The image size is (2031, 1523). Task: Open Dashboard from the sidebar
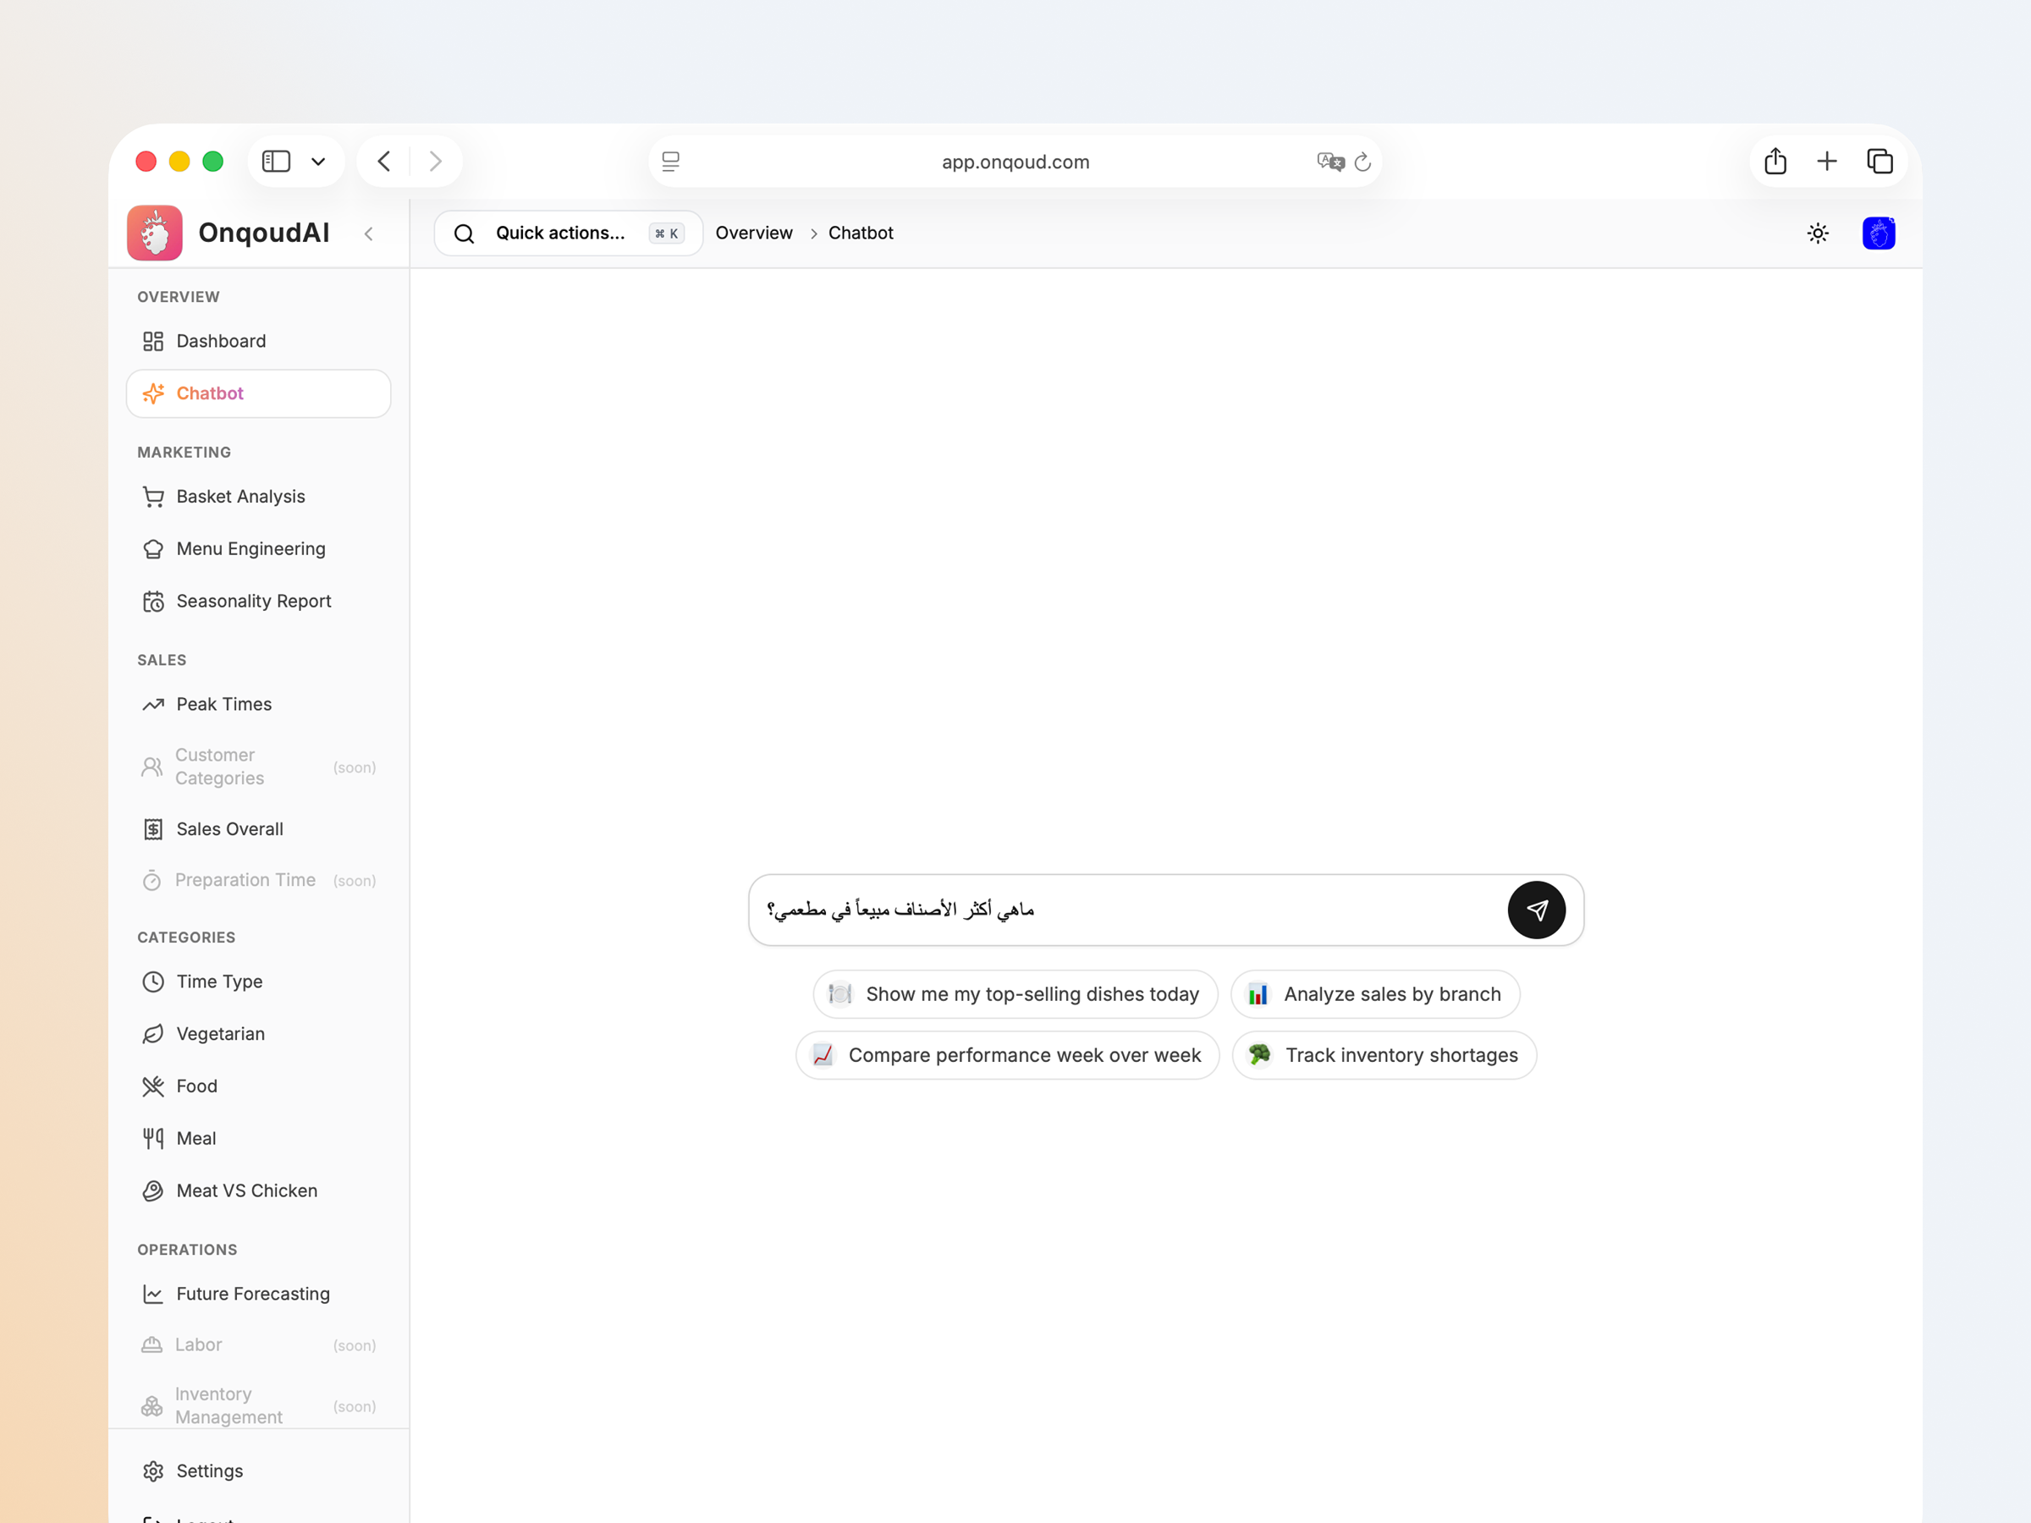[x=220, y=342]
